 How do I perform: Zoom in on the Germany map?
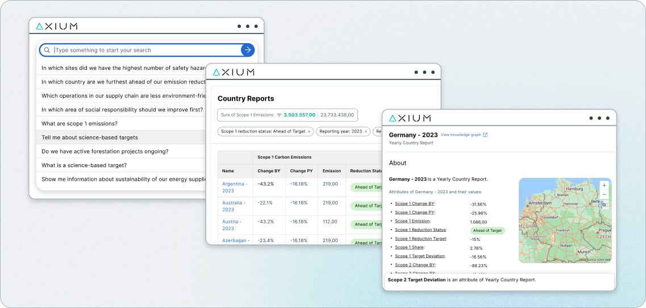(604, 186)
